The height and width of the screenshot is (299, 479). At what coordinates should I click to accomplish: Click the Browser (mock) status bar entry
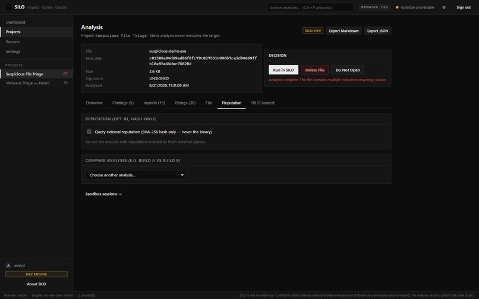pos(15,295)
